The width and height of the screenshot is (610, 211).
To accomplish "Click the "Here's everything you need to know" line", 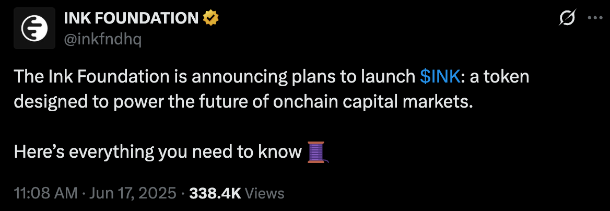I will click(158, 152).
